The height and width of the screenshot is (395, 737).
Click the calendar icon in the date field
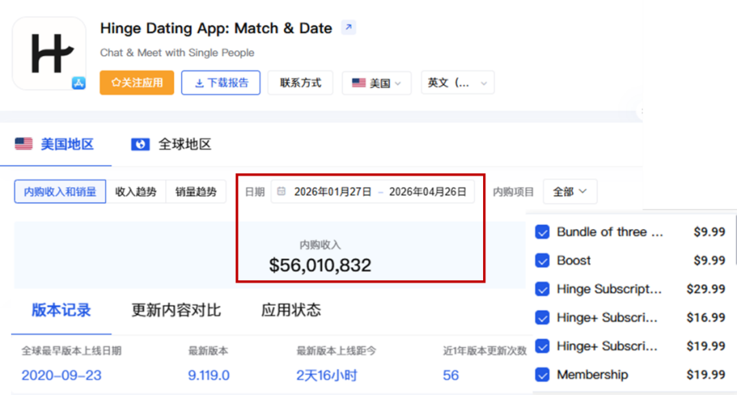point(281,191)
